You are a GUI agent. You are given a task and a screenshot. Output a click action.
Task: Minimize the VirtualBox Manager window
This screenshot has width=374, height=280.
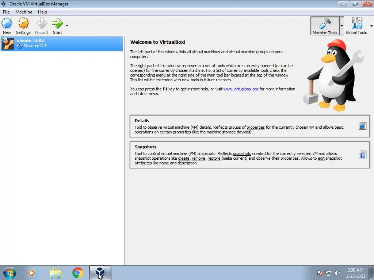(343, 4)
